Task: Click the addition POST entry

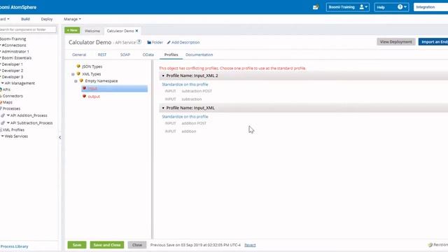Action: 194,123
